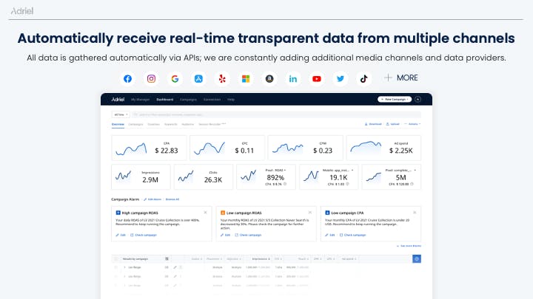
Task: Click the Twitter bird icon
Action: [x=340, y=79]
